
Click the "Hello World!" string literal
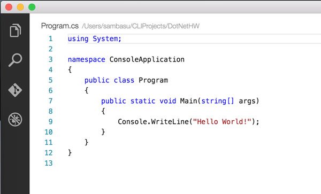(222, 122)
